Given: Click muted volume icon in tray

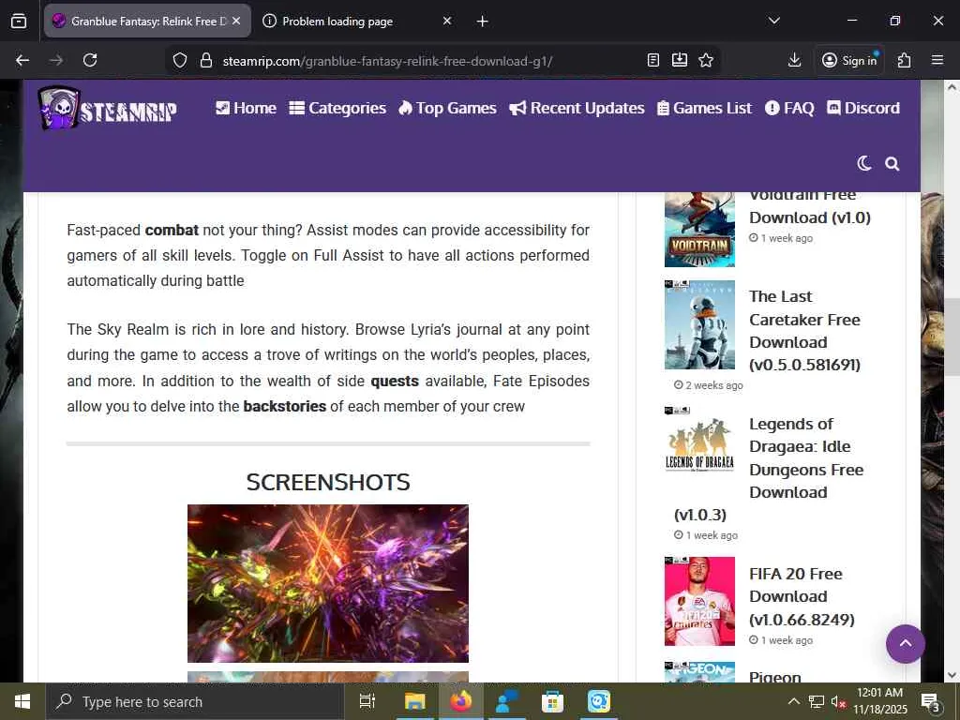Looking at the screenshot, I should coord(837,702).
